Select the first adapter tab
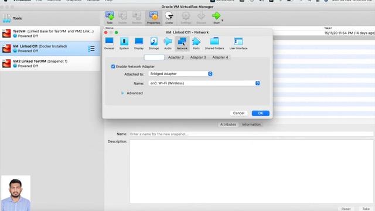 tap(154, 57)
